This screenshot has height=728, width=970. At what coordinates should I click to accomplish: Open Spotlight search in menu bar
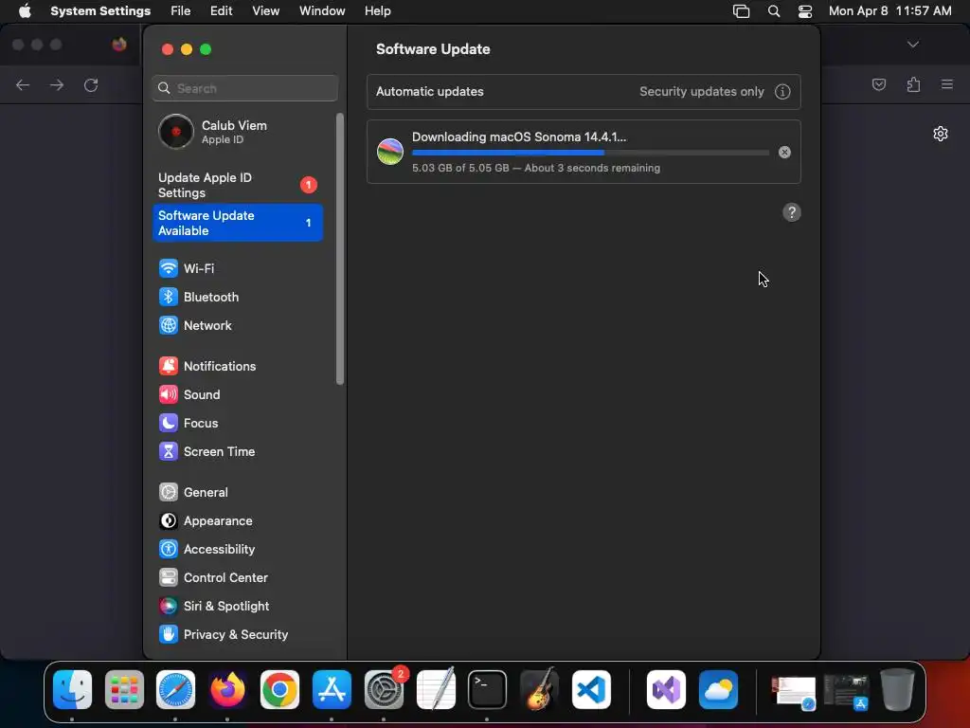773,11
